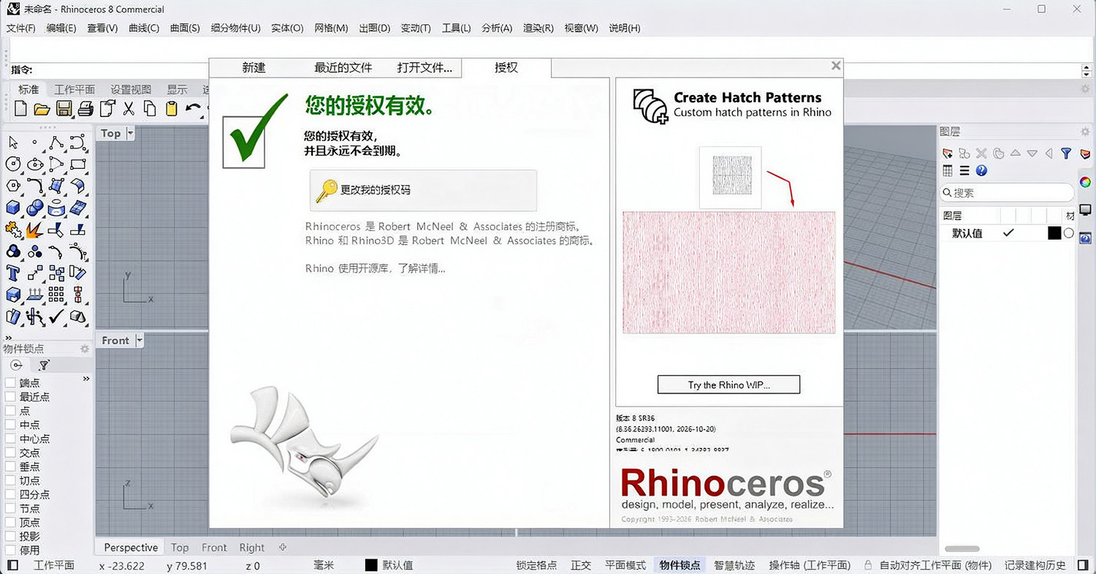Select the Rectangular array tool

pos(56,295)
